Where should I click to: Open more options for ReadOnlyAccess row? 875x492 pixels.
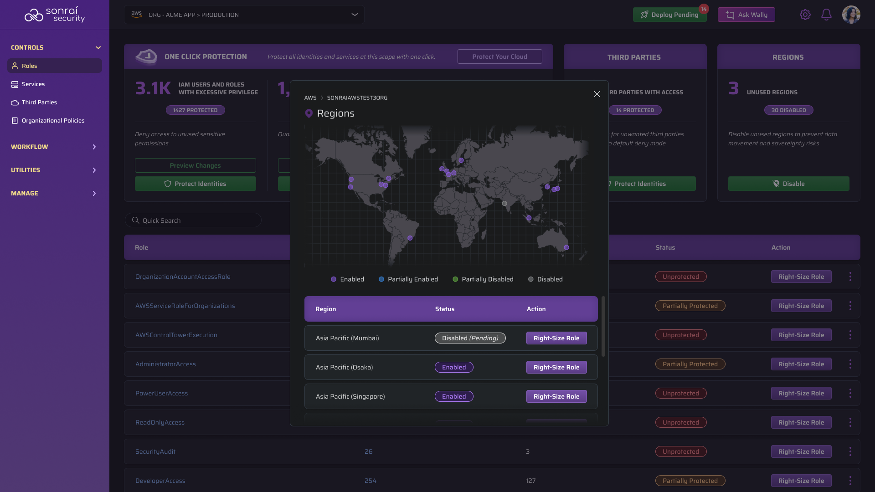850,422
